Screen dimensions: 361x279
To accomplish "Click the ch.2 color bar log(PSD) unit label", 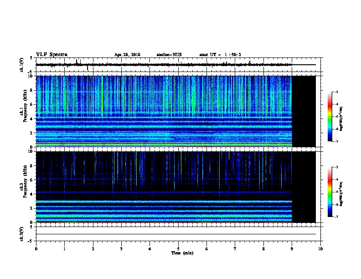I will 341,194.
